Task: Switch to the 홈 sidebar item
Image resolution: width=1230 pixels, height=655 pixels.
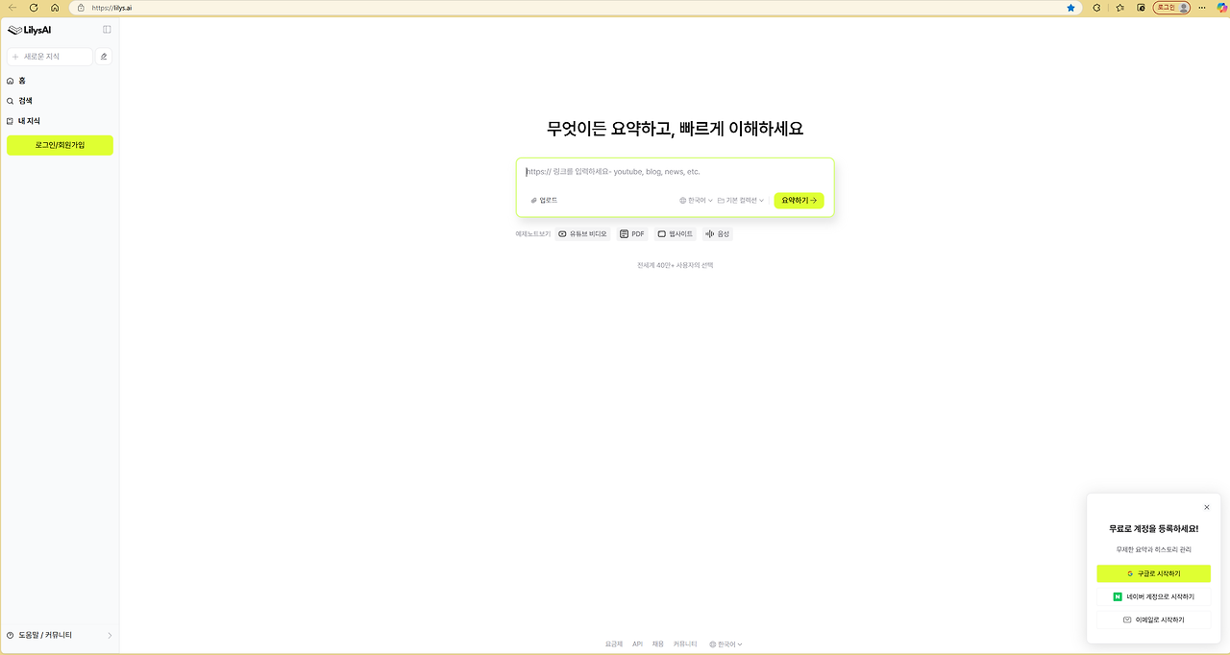Action: tap(21, 80)
